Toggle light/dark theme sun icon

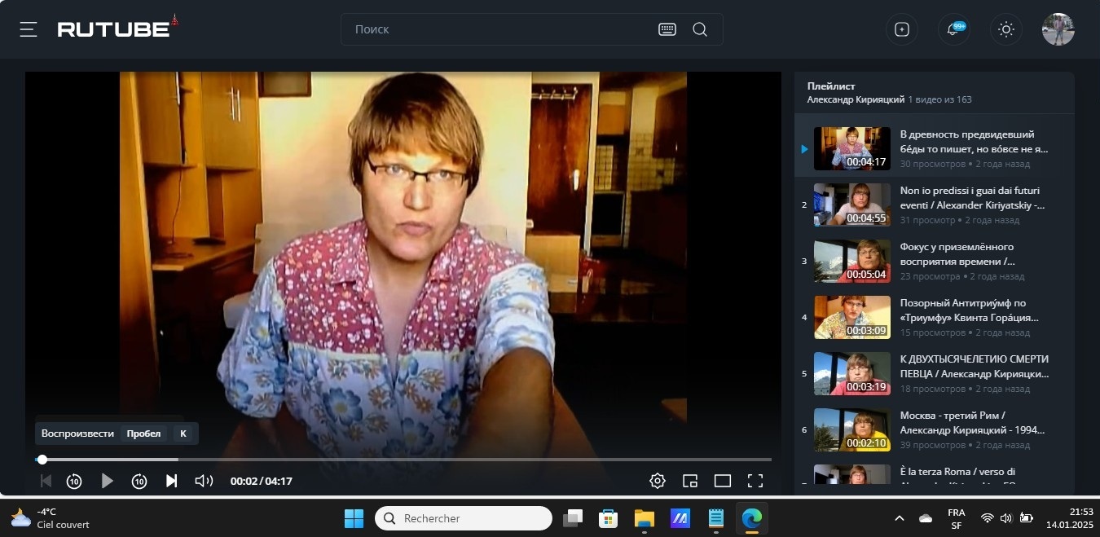point(1005,29)
